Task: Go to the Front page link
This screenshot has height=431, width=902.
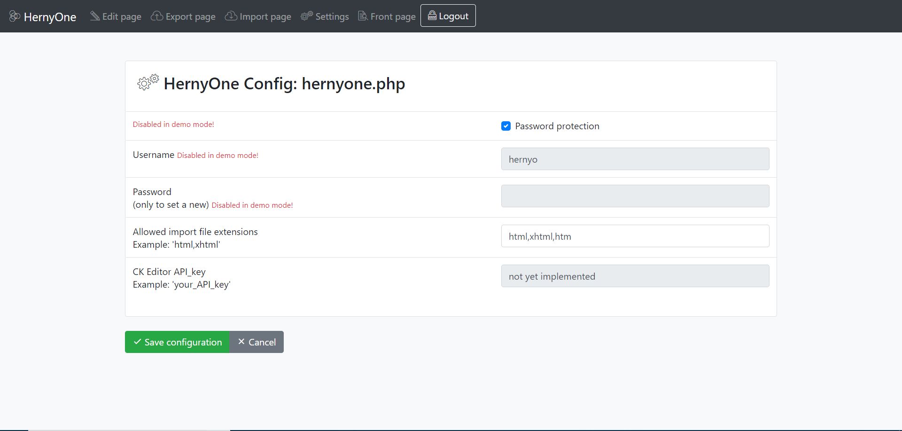Action: click(x=387, y=16)
